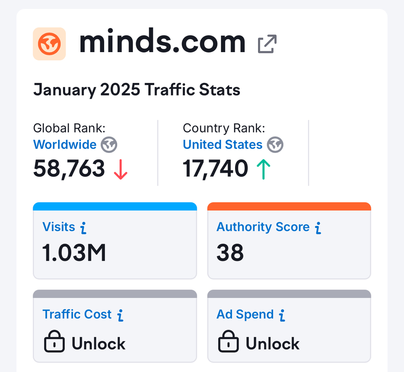Open the Worldwide global rank link
404x372 pixels.
coord(65,145)
